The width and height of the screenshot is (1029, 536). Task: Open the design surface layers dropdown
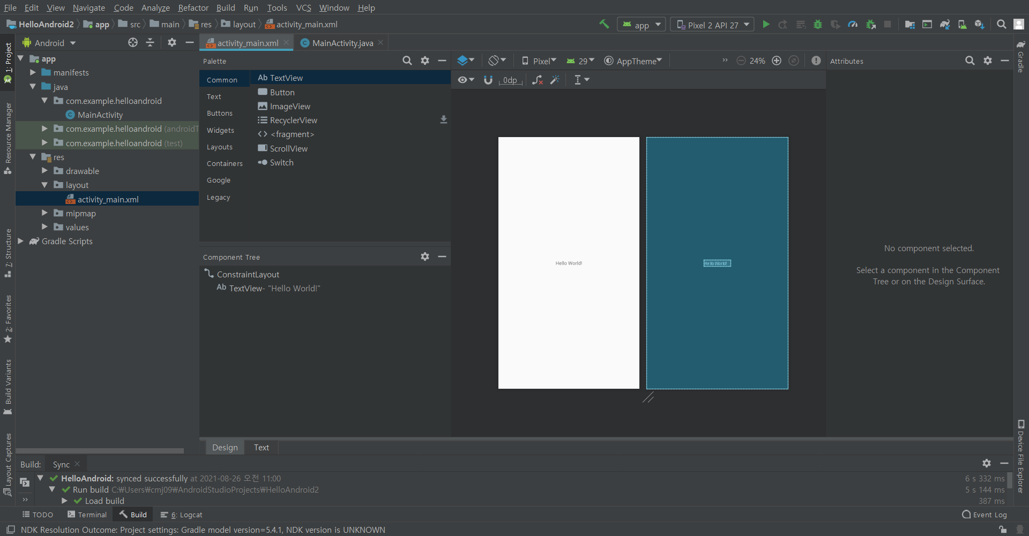click(466, 61)
